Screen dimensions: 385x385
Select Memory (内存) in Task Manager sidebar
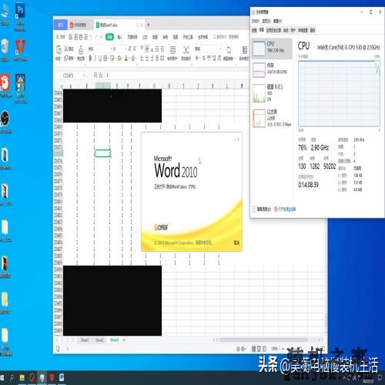pyautogui.click(x=272, y=70)
